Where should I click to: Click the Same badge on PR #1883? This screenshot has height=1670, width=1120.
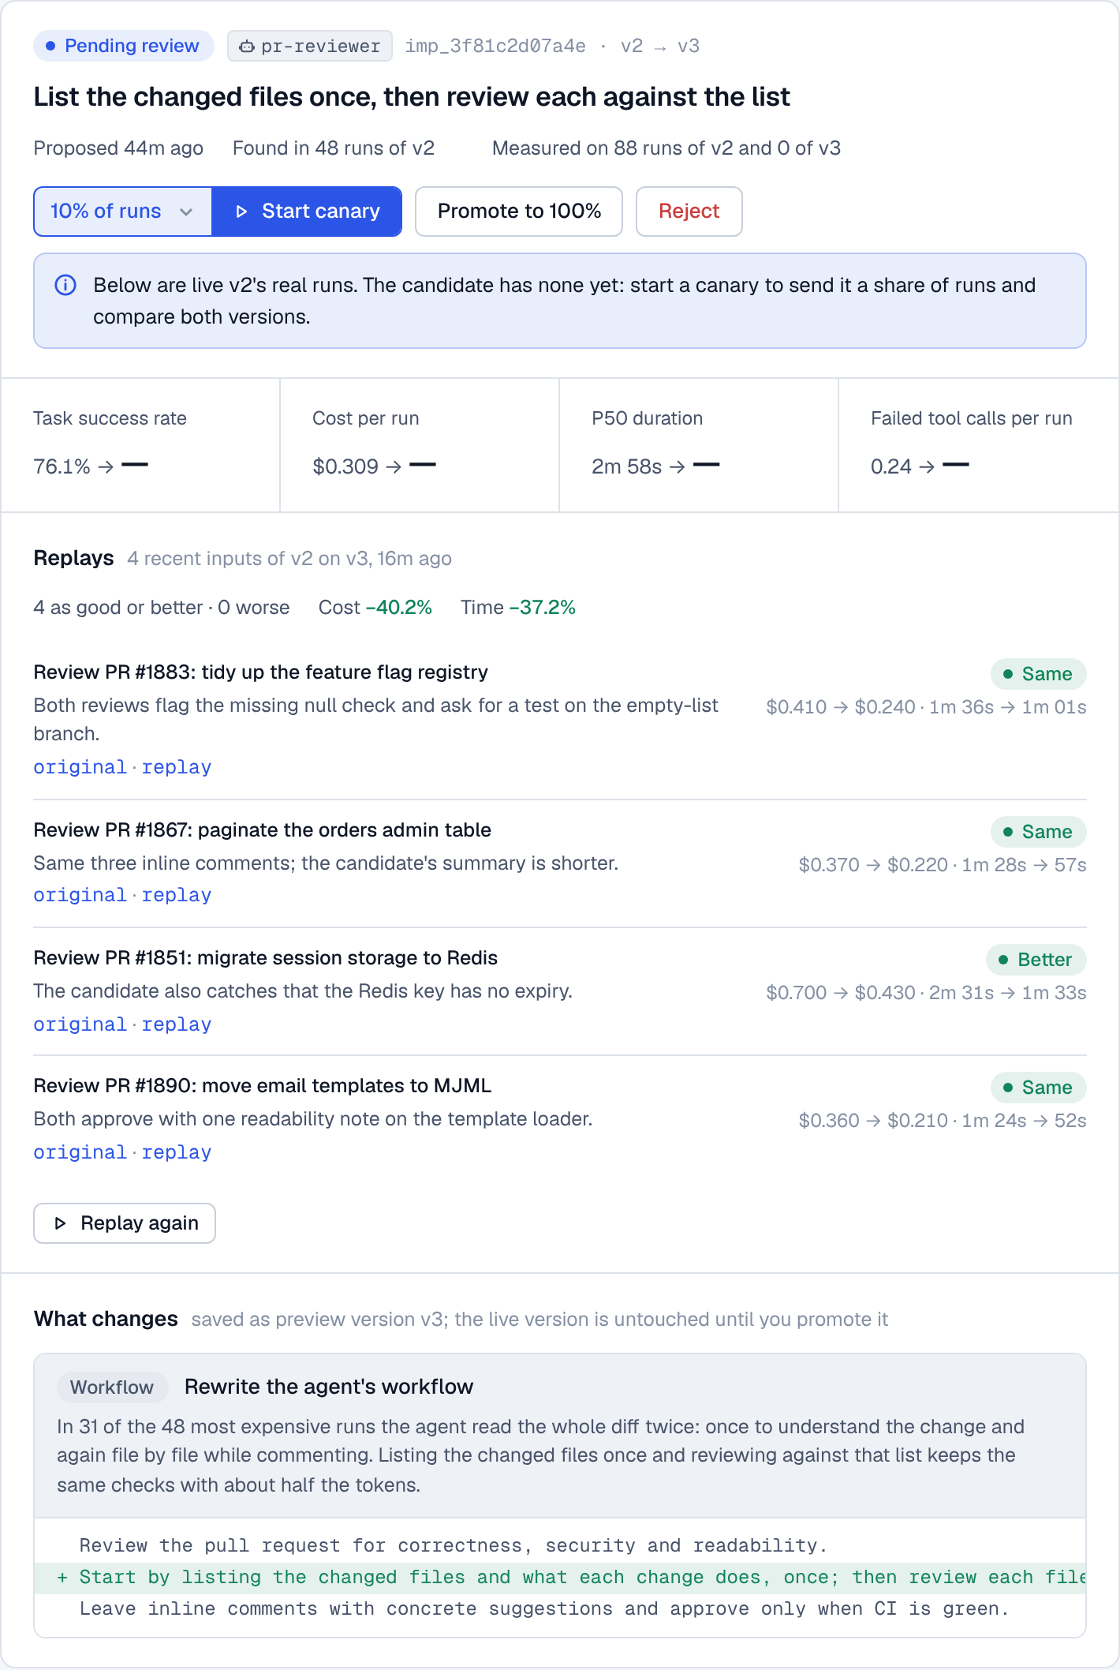coord(1039,674)
